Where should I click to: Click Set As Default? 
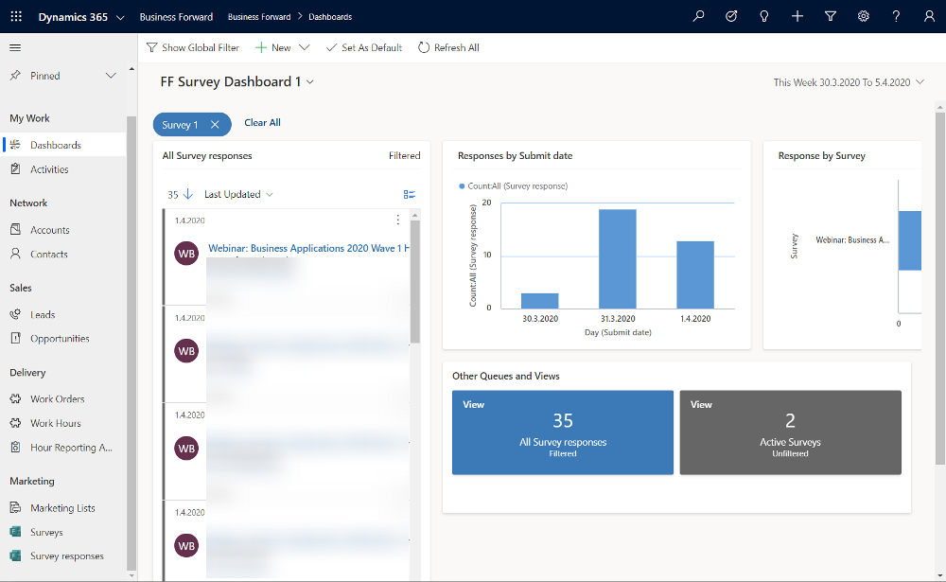(364, 47)
